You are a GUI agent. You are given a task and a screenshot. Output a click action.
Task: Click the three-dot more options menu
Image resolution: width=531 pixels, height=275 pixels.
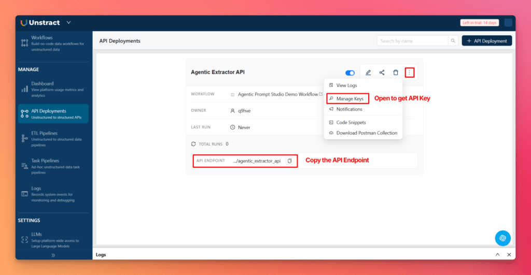(410, 73)
